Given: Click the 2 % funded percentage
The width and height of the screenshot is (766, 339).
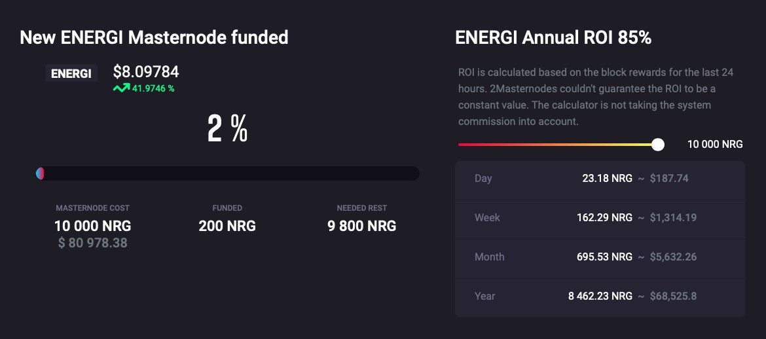Looking at the screenshot, I should [227, 130].
